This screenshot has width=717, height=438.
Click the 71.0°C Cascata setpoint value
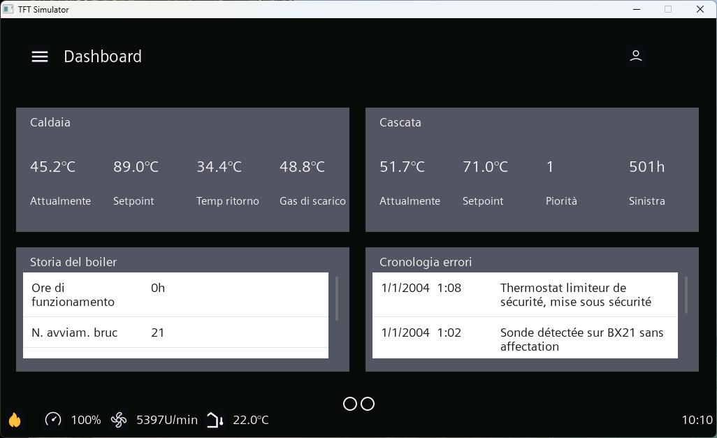485,167
